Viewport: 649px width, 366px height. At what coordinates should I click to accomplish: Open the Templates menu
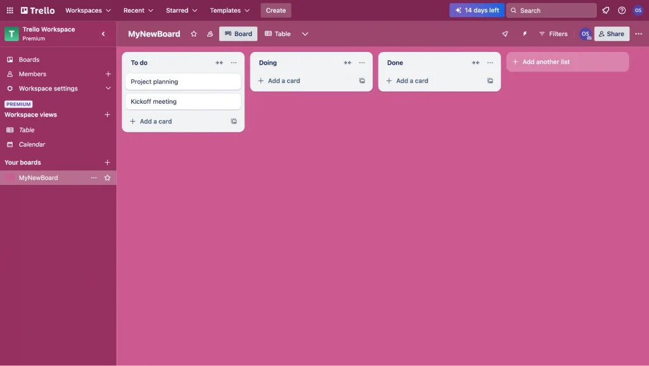(x=229, y=10)
